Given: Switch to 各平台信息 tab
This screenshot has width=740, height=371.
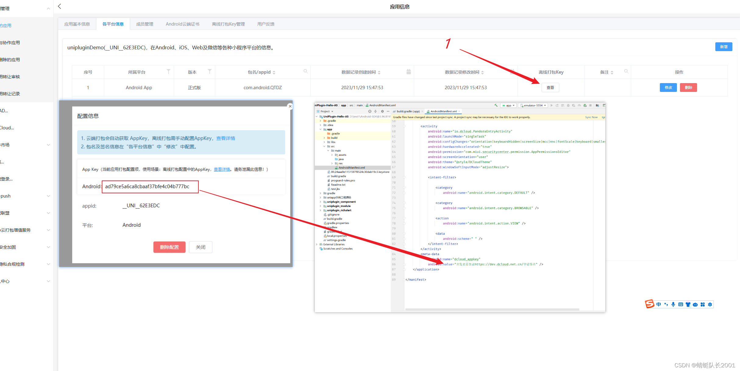Looking at the screenshot, I should pyautogui.click(x=113, y=24).
